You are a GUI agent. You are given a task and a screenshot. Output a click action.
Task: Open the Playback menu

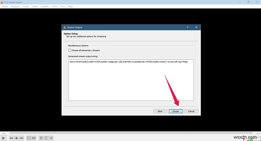(16, 6)
